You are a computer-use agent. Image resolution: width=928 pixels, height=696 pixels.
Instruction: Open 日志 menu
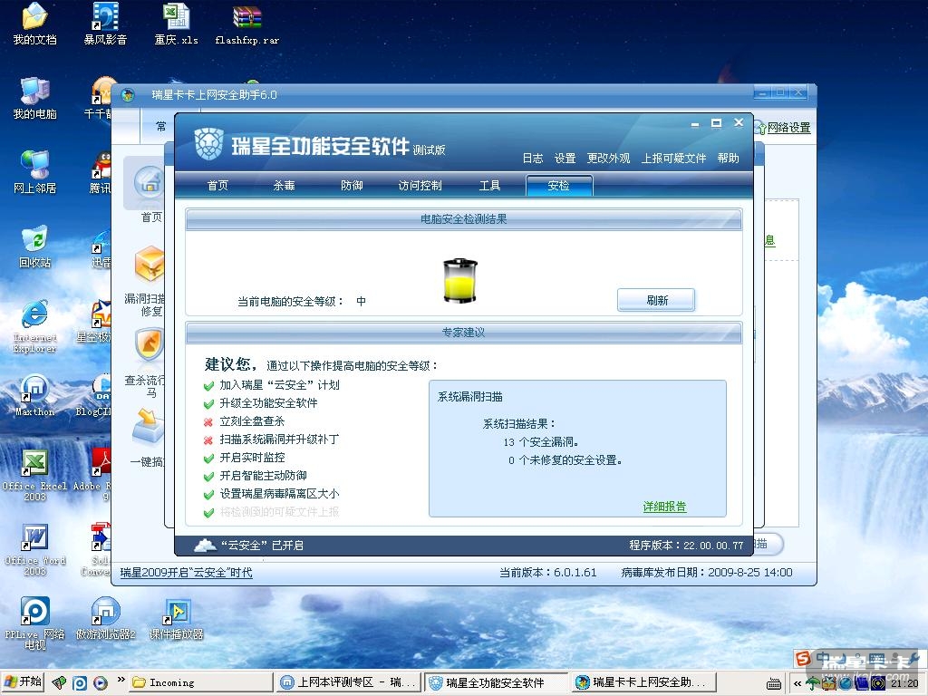[533, 159]
